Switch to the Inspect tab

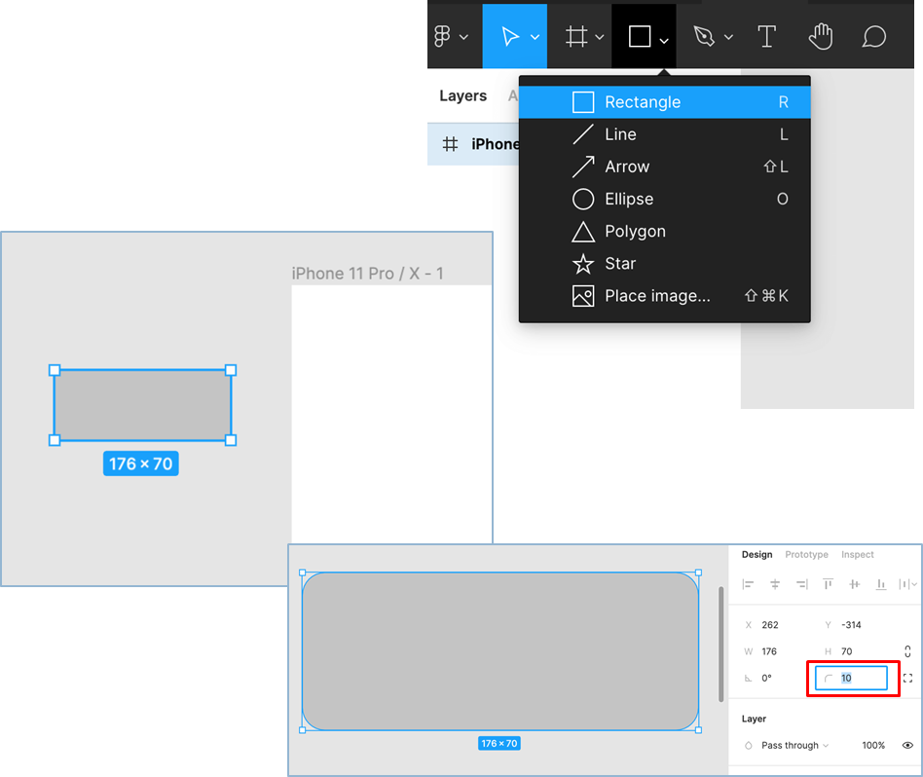click(x=857, y=554)
